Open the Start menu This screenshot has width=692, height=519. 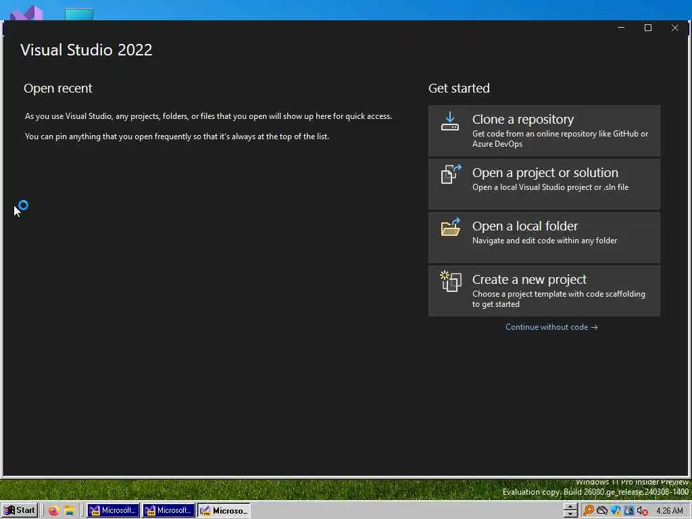20,511
